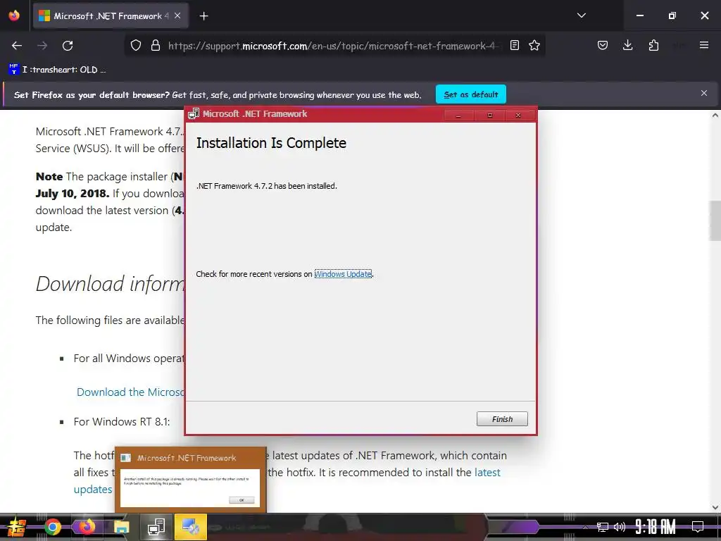Open the Action Center notifications

pyautogui.click(x=698, y=527)
